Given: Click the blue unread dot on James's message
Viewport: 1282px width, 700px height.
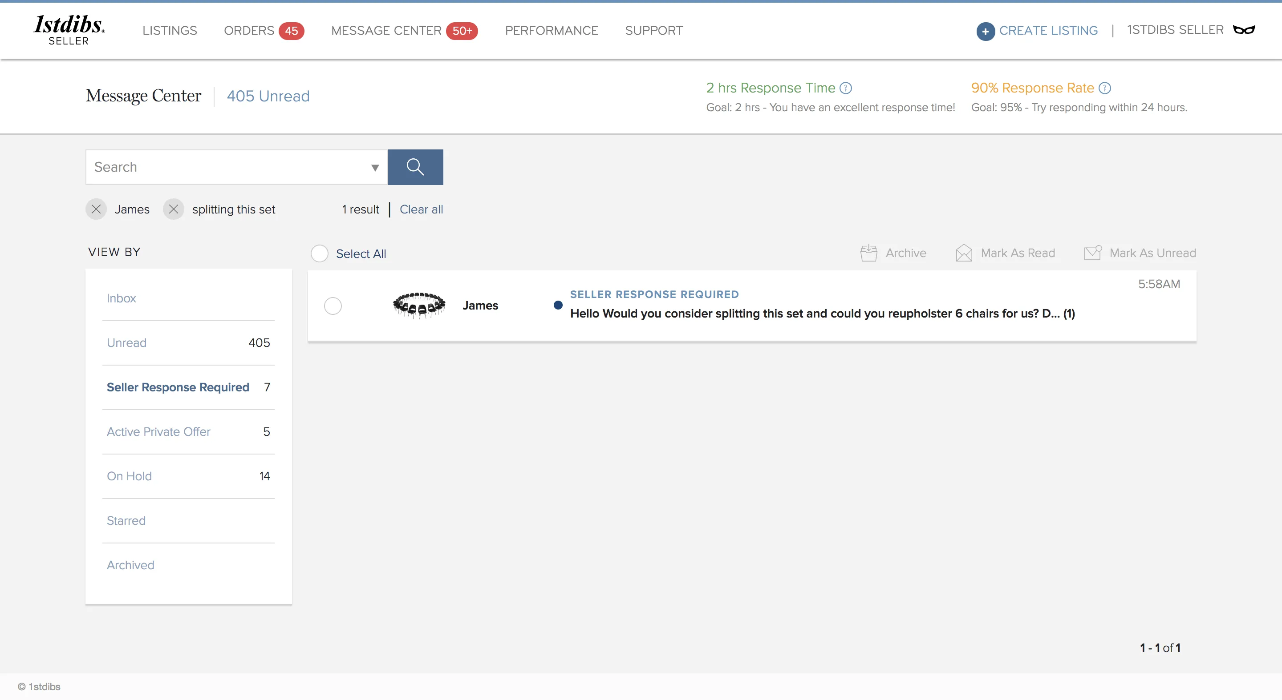Looking at the screenshot, I should 558,305.
